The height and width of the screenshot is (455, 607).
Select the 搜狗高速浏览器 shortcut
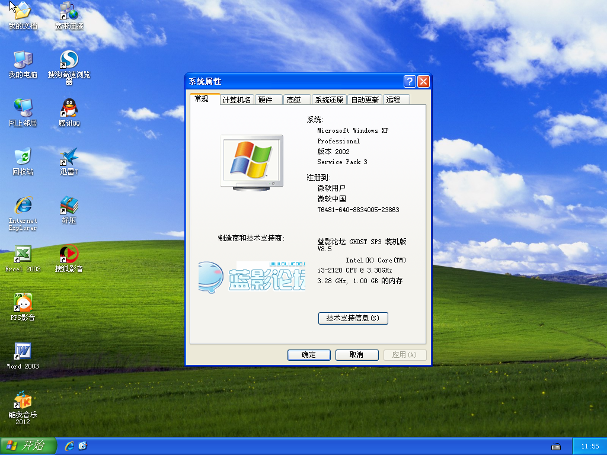tap(69, 68)
